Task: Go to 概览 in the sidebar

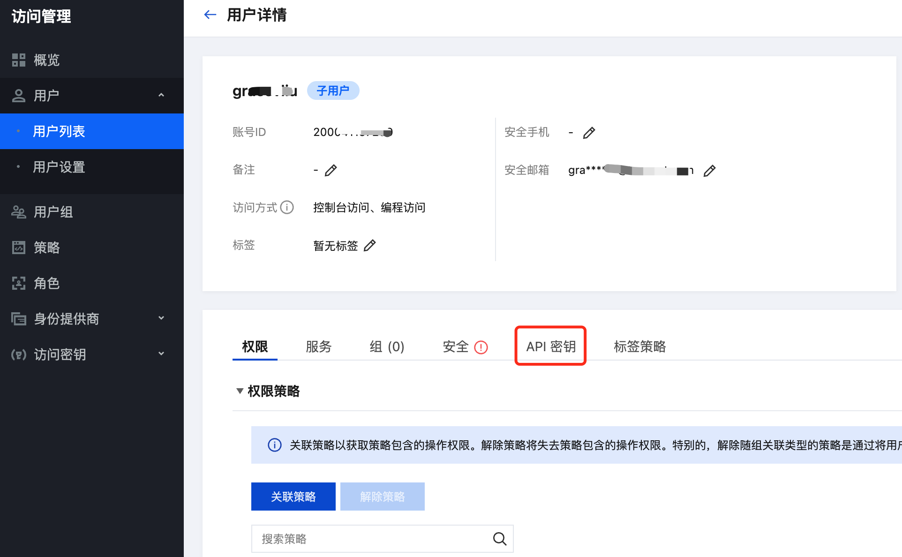Action: (x=46, y=60)
